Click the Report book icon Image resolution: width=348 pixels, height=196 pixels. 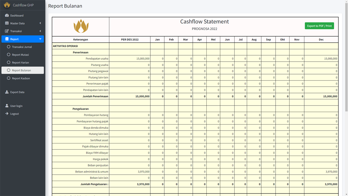click(7, 39)
